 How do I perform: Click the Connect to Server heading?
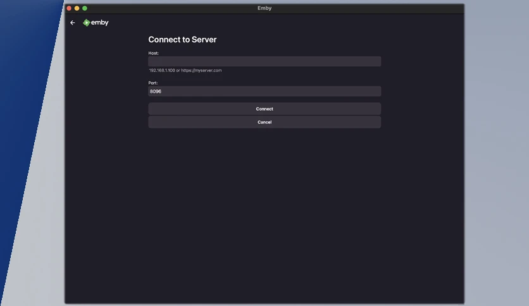[x=182, y=39]
